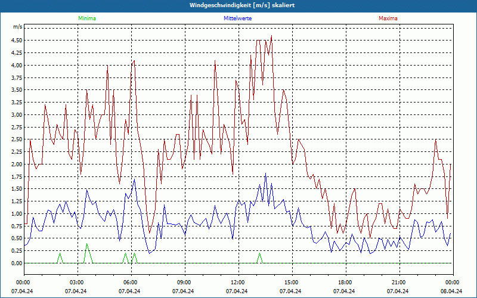The image size is (477, 298).
Task: Click the 12:00 time axis label
Action: tap(238, 283)
